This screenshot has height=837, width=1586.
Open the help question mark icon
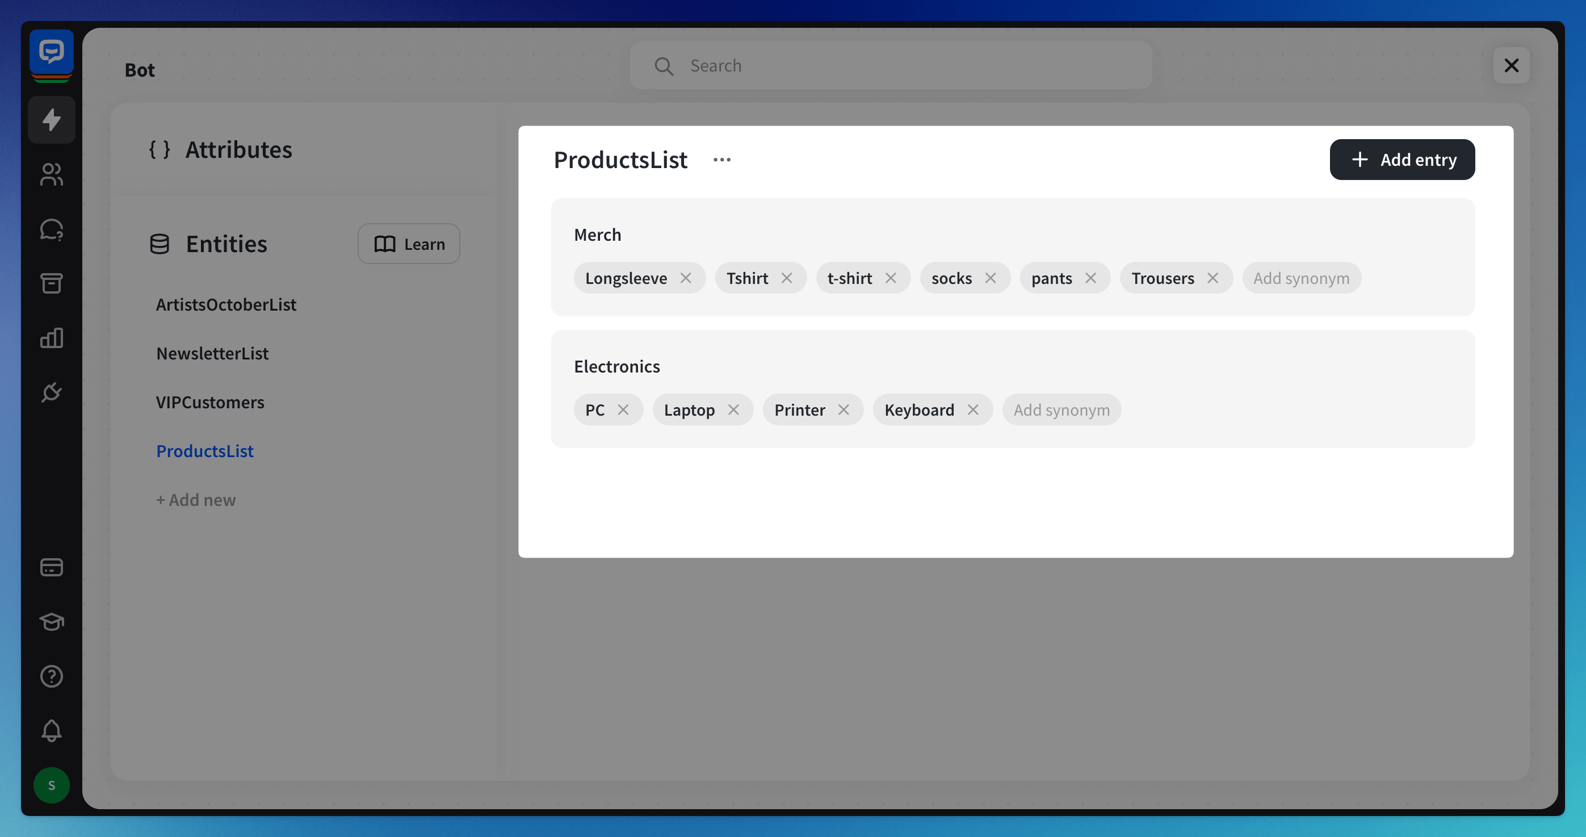(51, 676)
